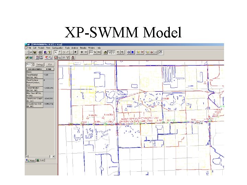Image resolution: width=247 pixels, height=185 pixels.
Task: Select the polygon P tool
Action: click(x=75, y=52)
